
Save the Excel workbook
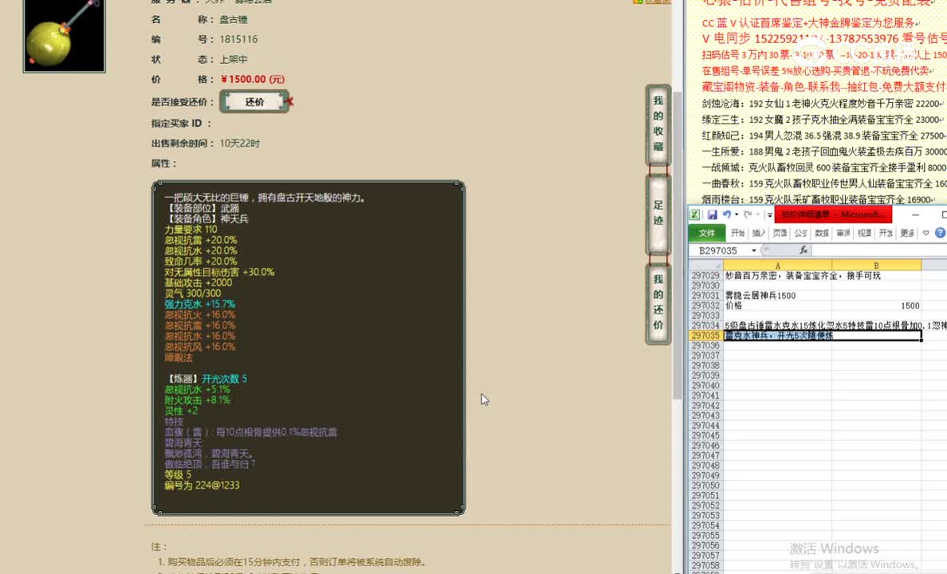[712, 214]
